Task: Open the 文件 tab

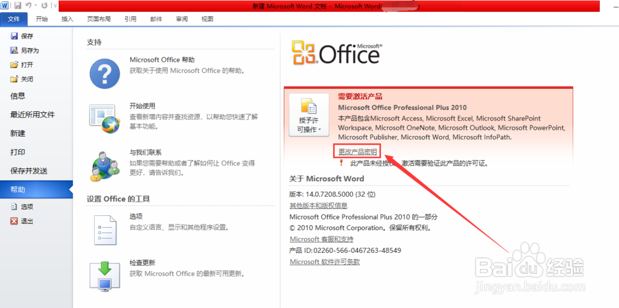Action: point(14,19)
